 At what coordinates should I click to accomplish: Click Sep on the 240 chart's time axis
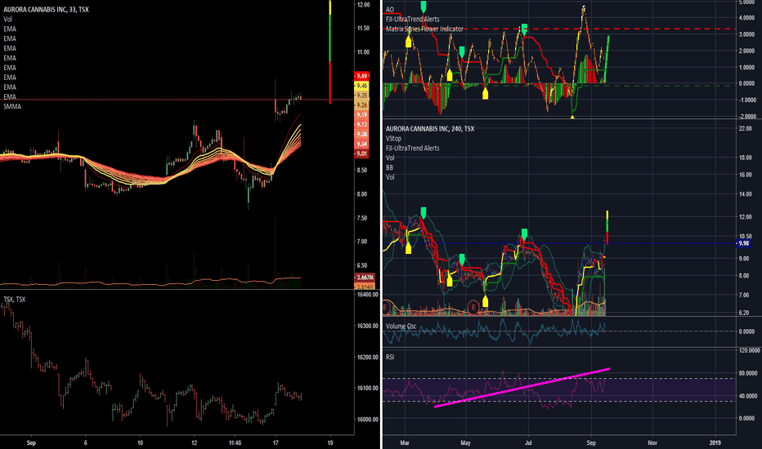[591, 442]
